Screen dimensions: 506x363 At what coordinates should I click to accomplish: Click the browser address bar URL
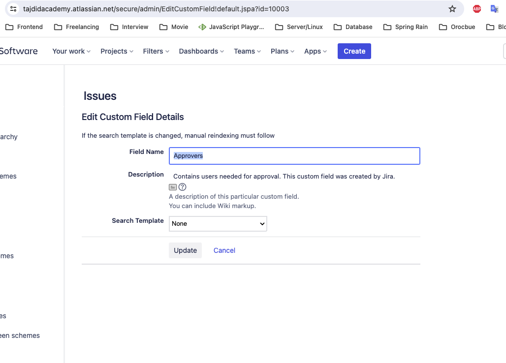pos(156,9)
